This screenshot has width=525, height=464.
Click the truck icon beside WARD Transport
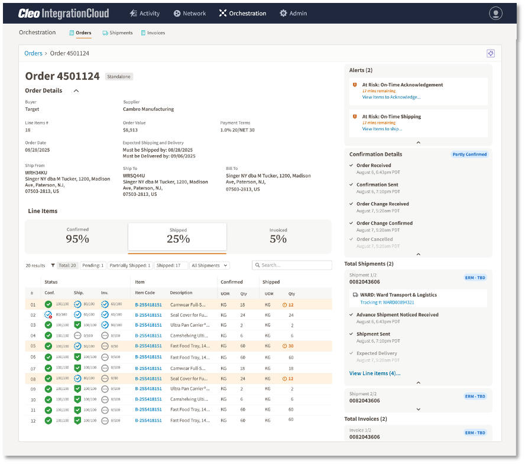click(x=355, y=295)
